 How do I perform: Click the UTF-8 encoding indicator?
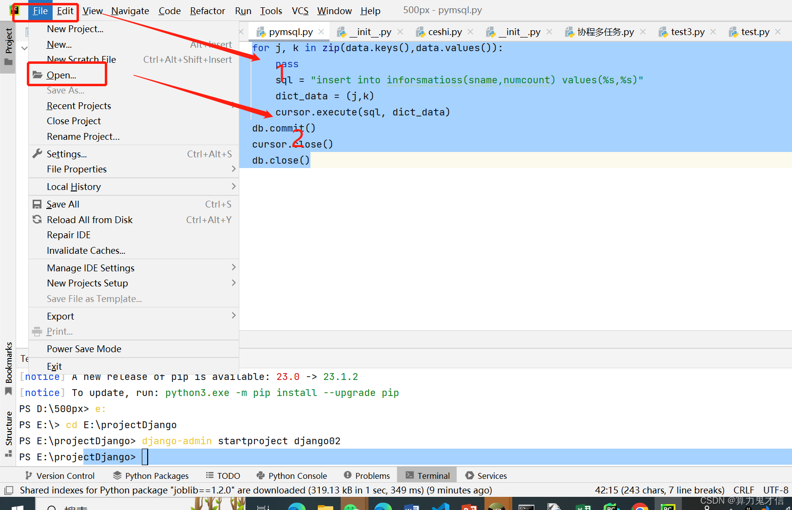pos(775,490)
